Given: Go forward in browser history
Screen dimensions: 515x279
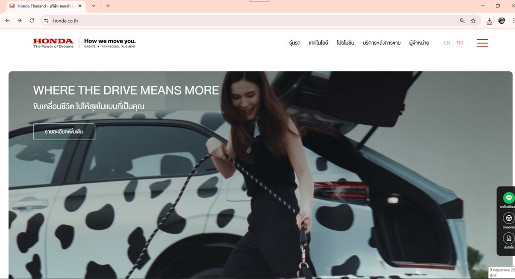Looking at the screenshot, I should [20, 20].
